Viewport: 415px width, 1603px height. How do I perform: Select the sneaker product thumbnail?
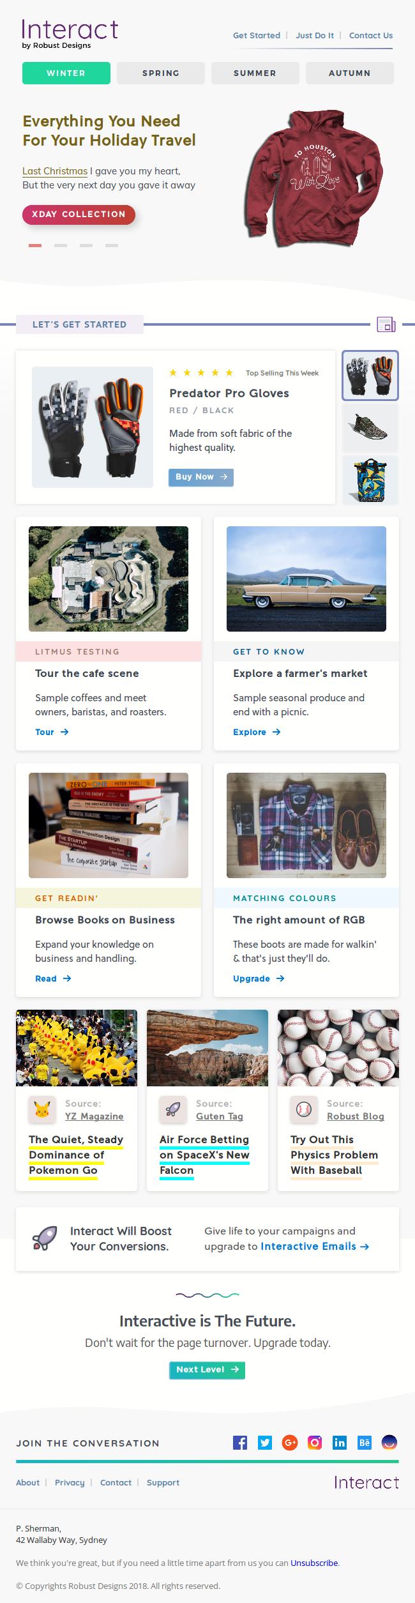(370, 428)
